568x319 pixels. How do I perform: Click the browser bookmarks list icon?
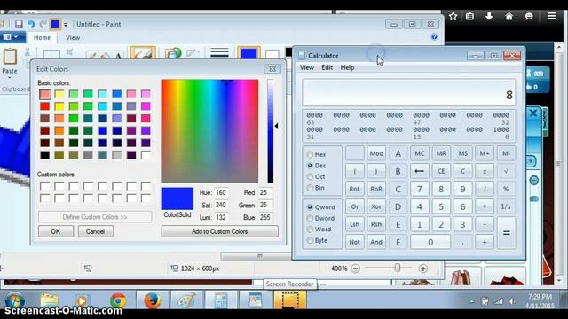(x=469, y=16)
